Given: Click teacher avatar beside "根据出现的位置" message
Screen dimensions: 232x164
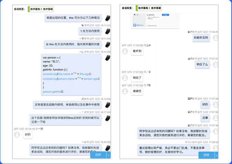Looking at the screenshot, I should coord(107,18).
